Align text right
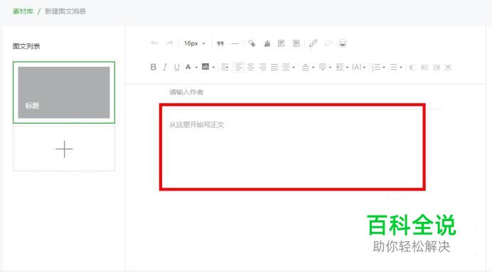 (x=262, y=67)
